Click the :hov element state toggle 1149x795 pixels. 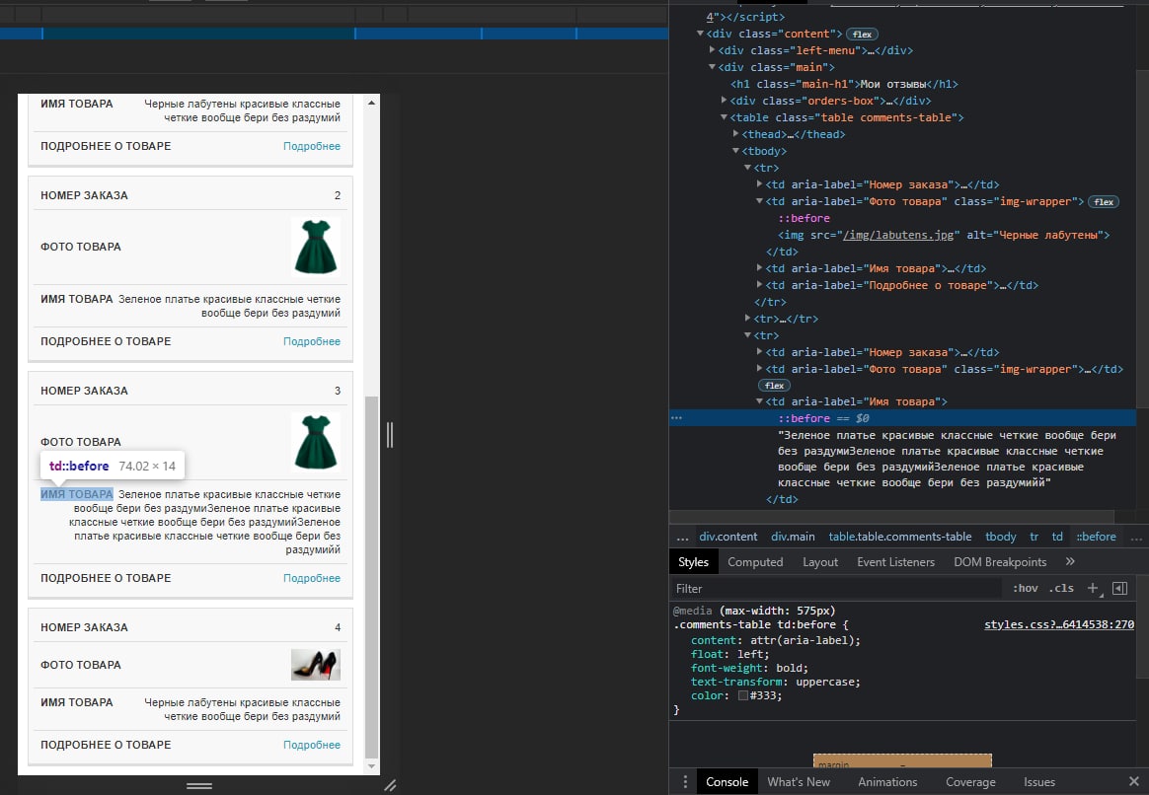(1026, 589)
